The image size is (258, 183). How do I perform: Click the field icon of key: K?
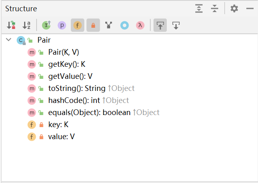(32, 125)
